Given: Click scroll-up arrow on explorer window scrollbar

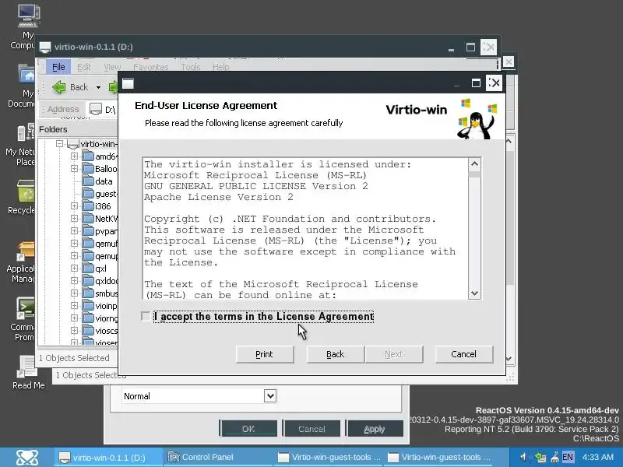Looking at the screenshot, I should (x=510, y=142).
